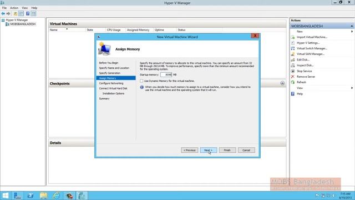Sort by the Uptime column header
The height and width of the screenshot is (200, 355).
(x=165, y=30)
